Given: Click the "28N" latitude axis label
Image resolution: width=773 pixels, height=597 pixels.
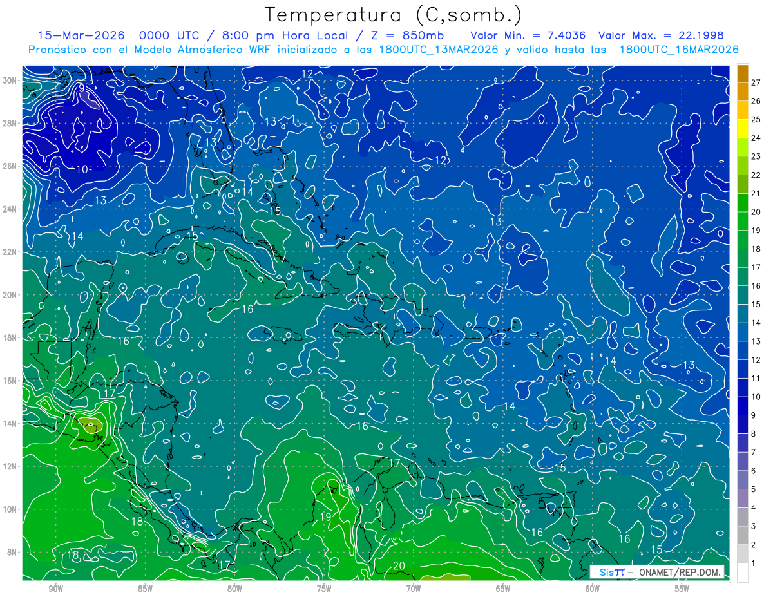Looking at the screenshot, I should 10,123.
